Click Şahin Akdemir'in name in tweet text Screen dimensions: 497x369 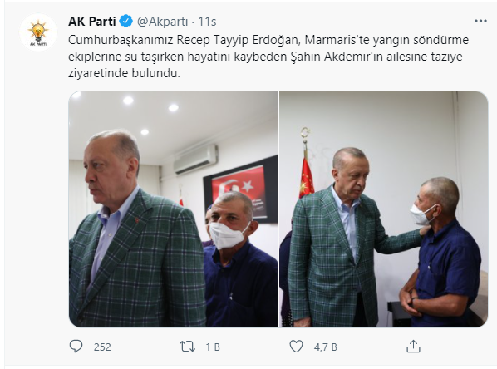pos(337,57)
